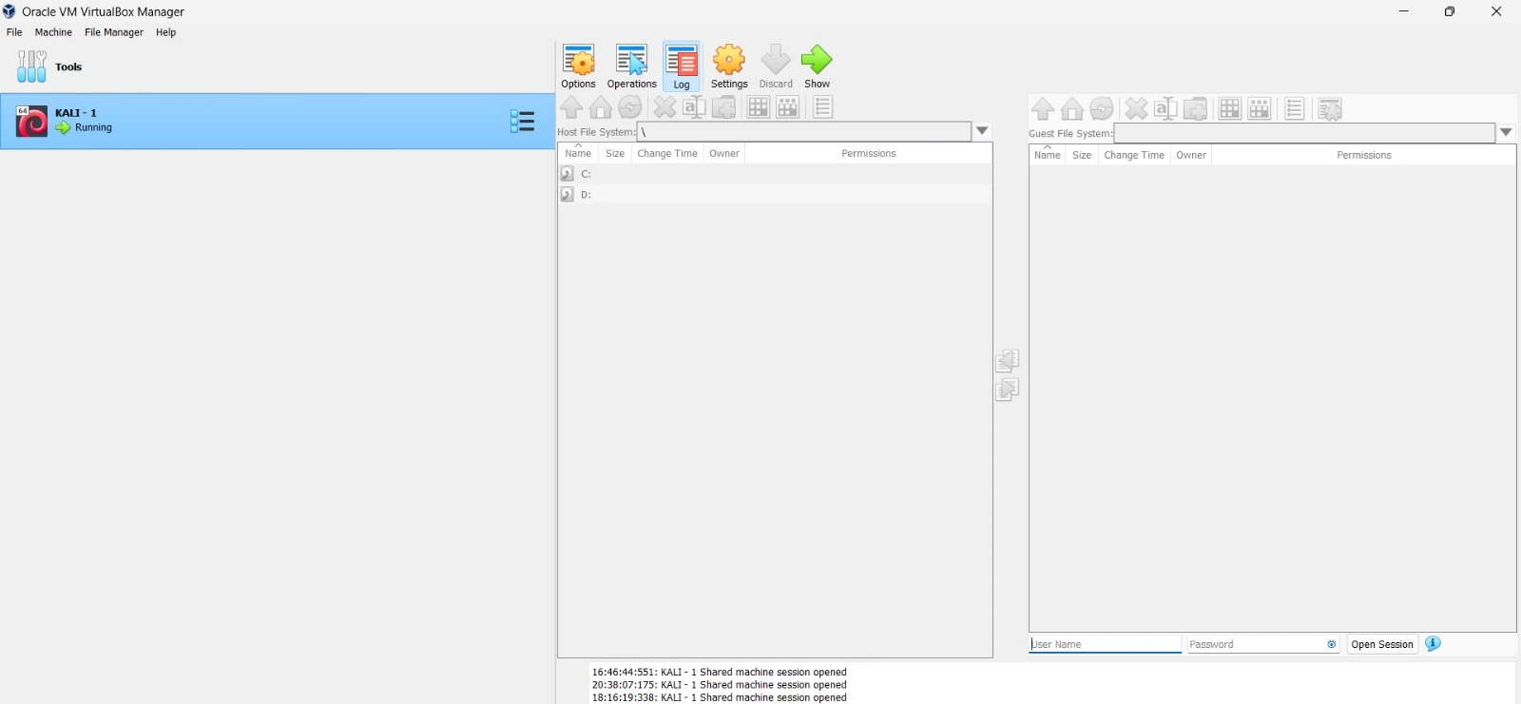
Task: Click the blue info icon beside Open Session
Action: click(1434, 644)
